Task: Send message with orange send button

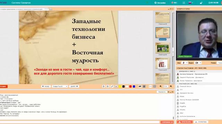Action: click(167, 122)
